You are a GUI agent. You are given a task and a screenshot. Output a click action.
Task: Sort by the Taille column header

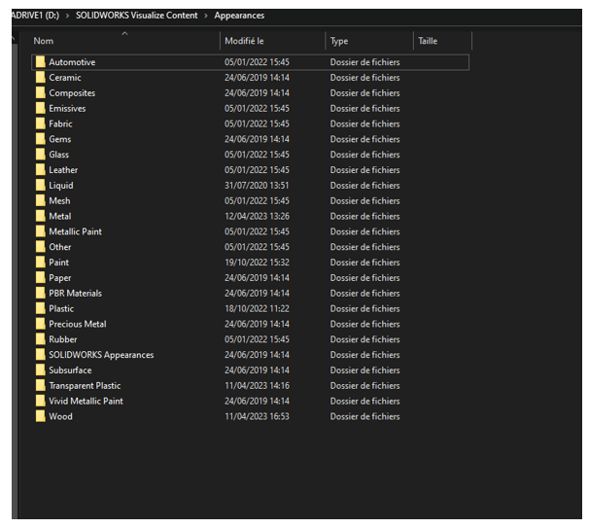click(x=428, y=41)
